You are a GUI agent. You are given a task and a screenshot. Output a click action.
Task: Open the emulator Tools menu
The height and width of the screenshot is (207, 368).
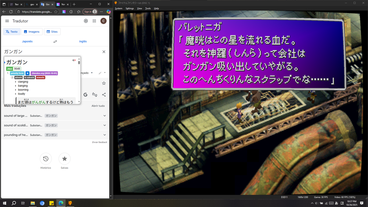(148, 8)
